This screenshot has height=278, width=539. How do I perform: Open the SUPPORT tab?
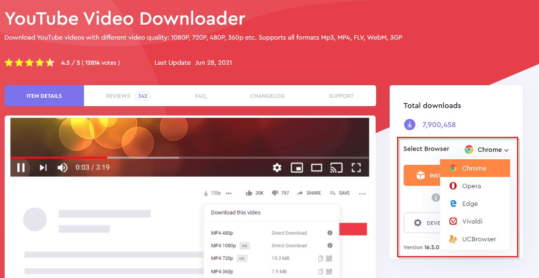pyautogui.click(x=341, y=96)
